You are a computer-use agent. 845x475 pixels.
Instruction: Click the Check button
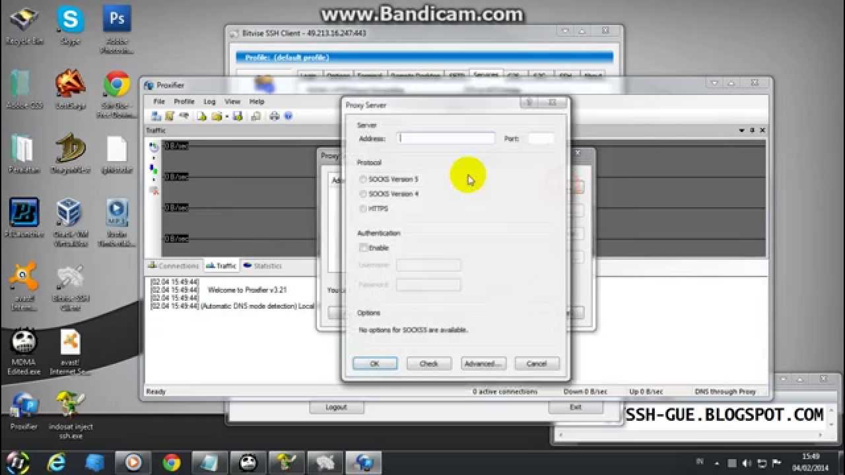tap(429, 364)
